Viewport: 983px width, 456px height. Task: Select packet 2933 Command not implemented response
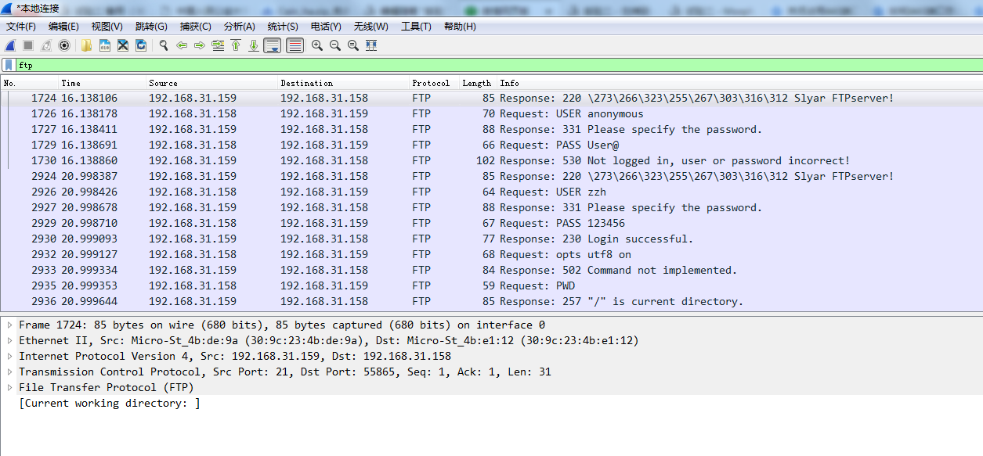click(491, 270)
